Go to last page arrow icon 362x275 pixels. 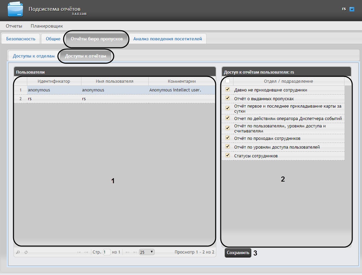[x=135, y=252]
